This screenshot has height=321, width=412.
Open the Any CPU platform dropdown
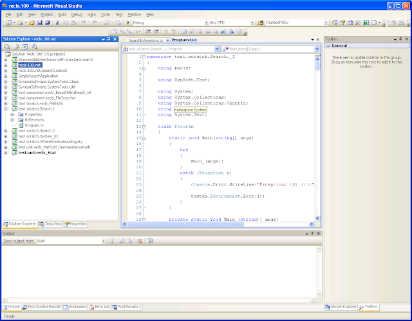(x=252, y=23)
